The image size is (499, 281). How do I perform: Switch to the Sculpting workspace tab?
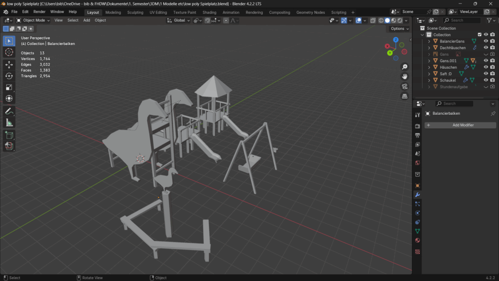tap(135, 12)
